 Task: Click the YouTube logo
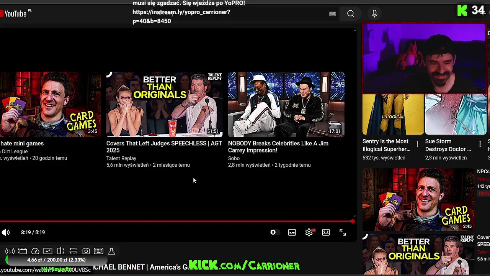click(x=14, y=14)
